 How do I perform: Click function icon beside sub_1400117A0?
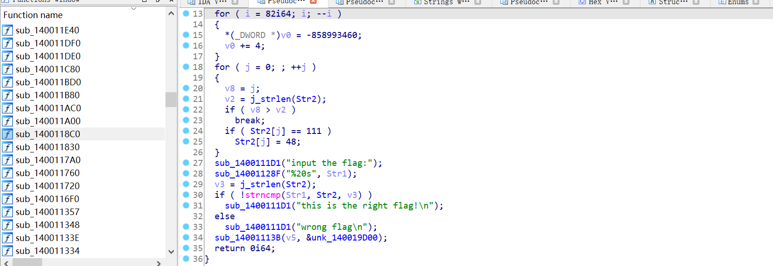(x=7, y=160)
